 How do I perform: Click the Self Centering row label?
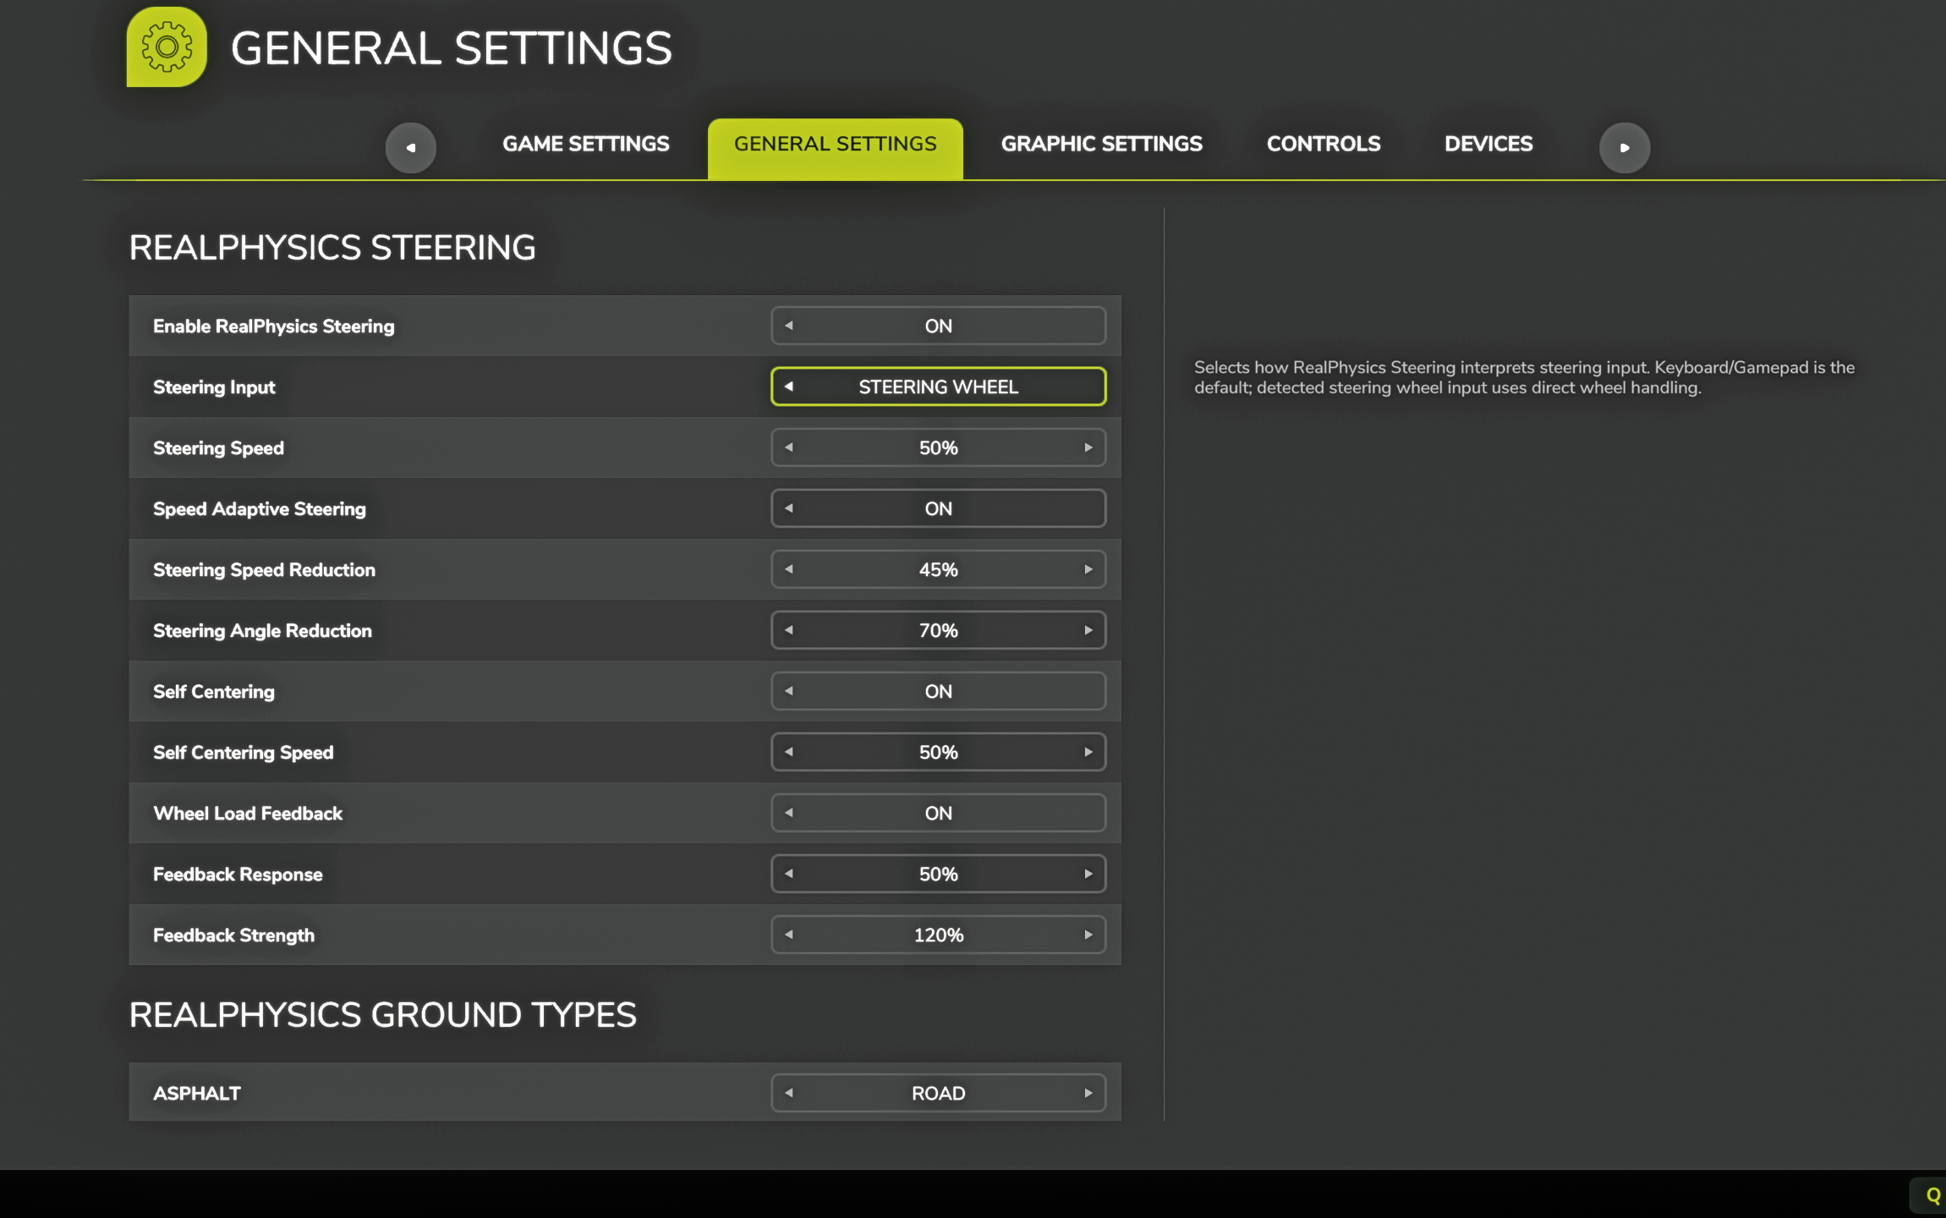pos(213,692)
